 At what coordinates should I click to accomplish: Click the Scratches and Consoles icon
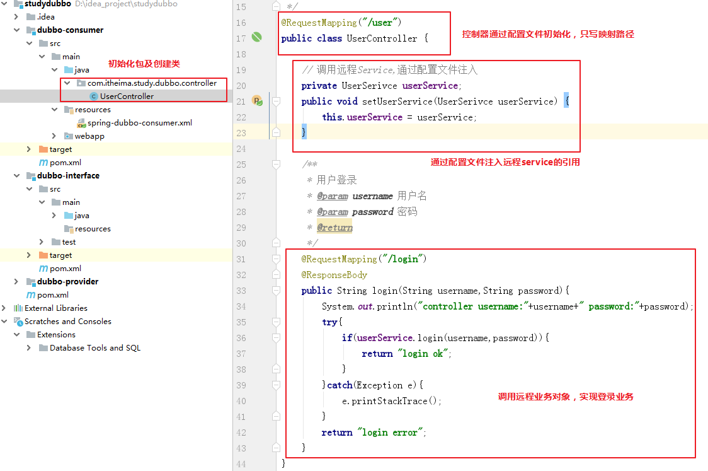[18, 322]
